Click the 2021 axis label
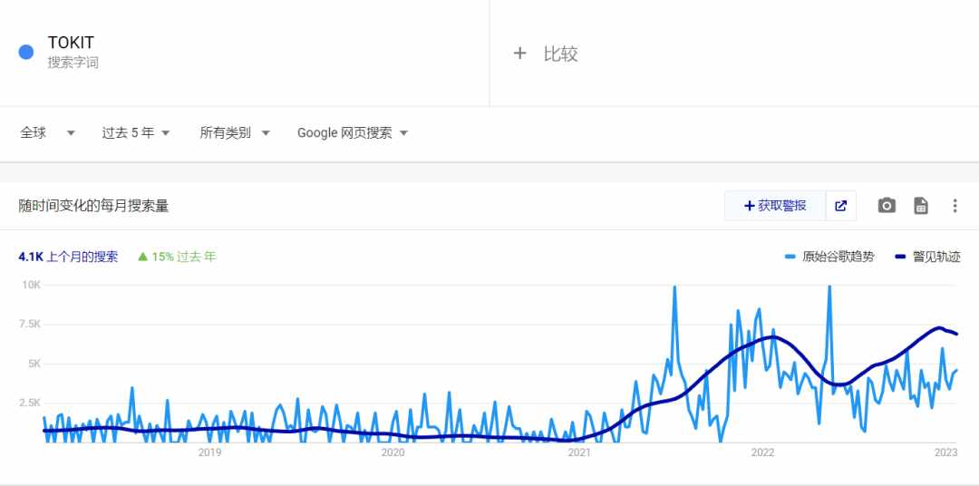 pos(578,452)
